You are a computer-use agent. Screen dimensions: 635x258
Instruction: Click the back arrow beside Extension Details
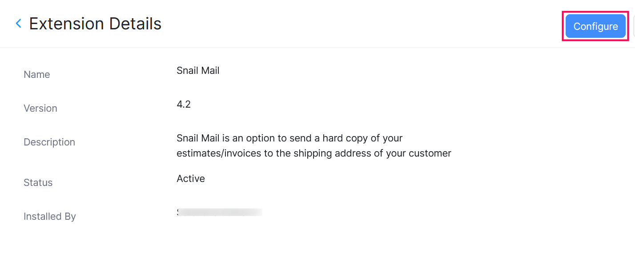coord(19,24)
